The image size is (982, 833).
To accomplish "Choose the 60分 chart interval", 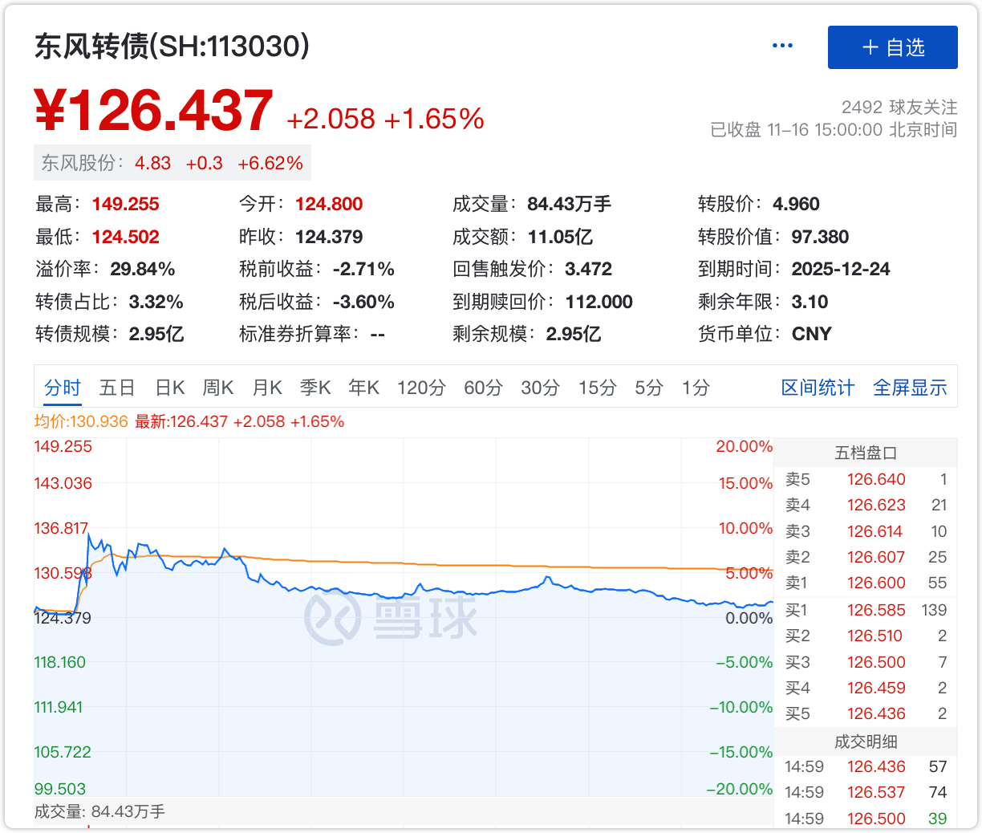I will (483, 388).
